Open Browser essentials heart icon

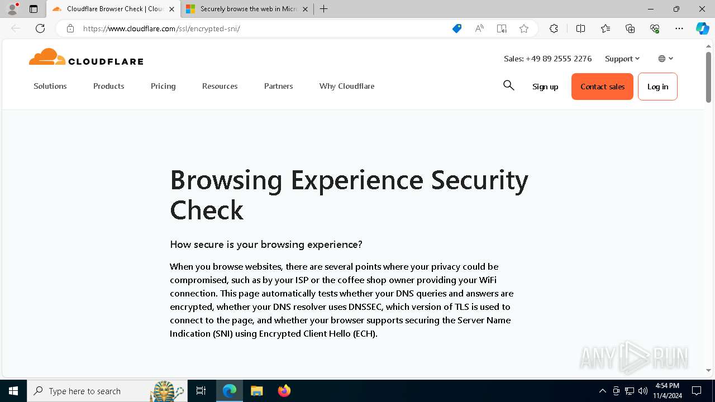tap(655, 28)
